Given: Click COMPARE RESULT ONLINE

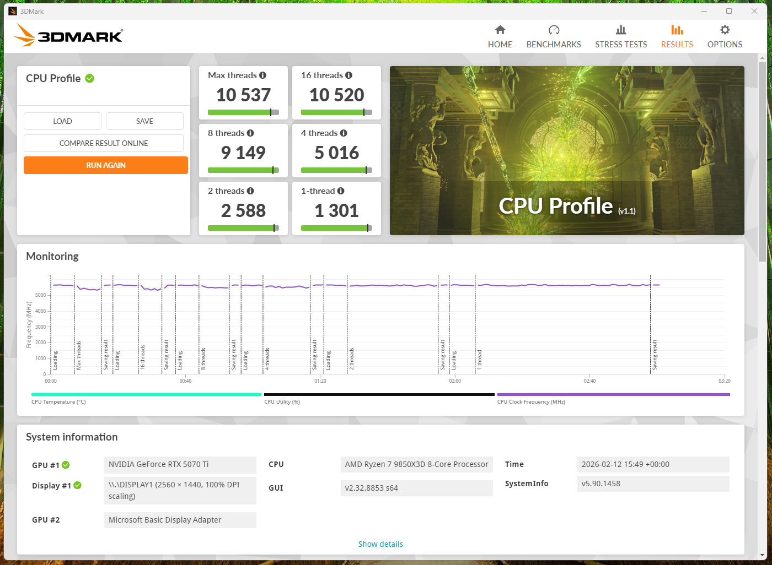Looking at the screenshot, I should pos(104,143).
